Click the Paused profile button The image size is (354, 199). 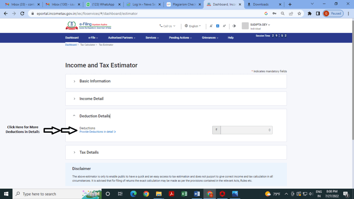tap(333, 13)
